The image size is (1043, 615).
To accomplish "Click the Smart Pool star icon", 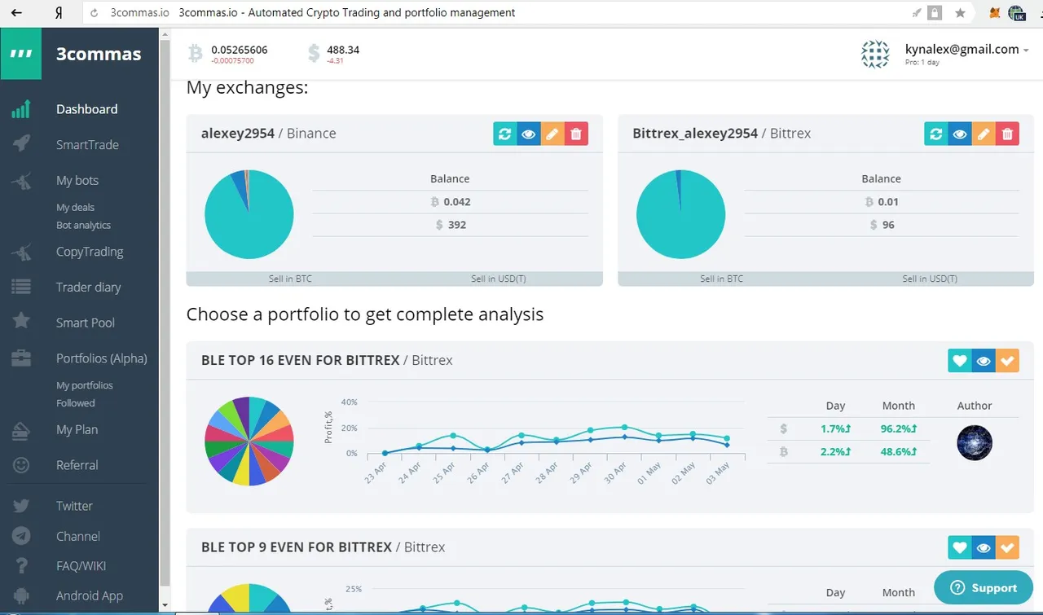I will [x=21, y=321].
